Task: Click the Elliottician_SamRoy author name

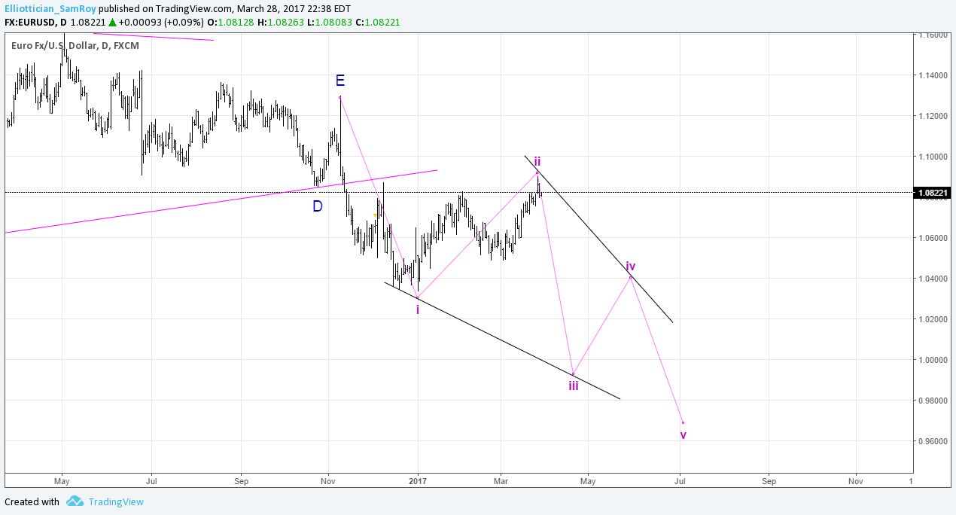Action: coord(50,8)
